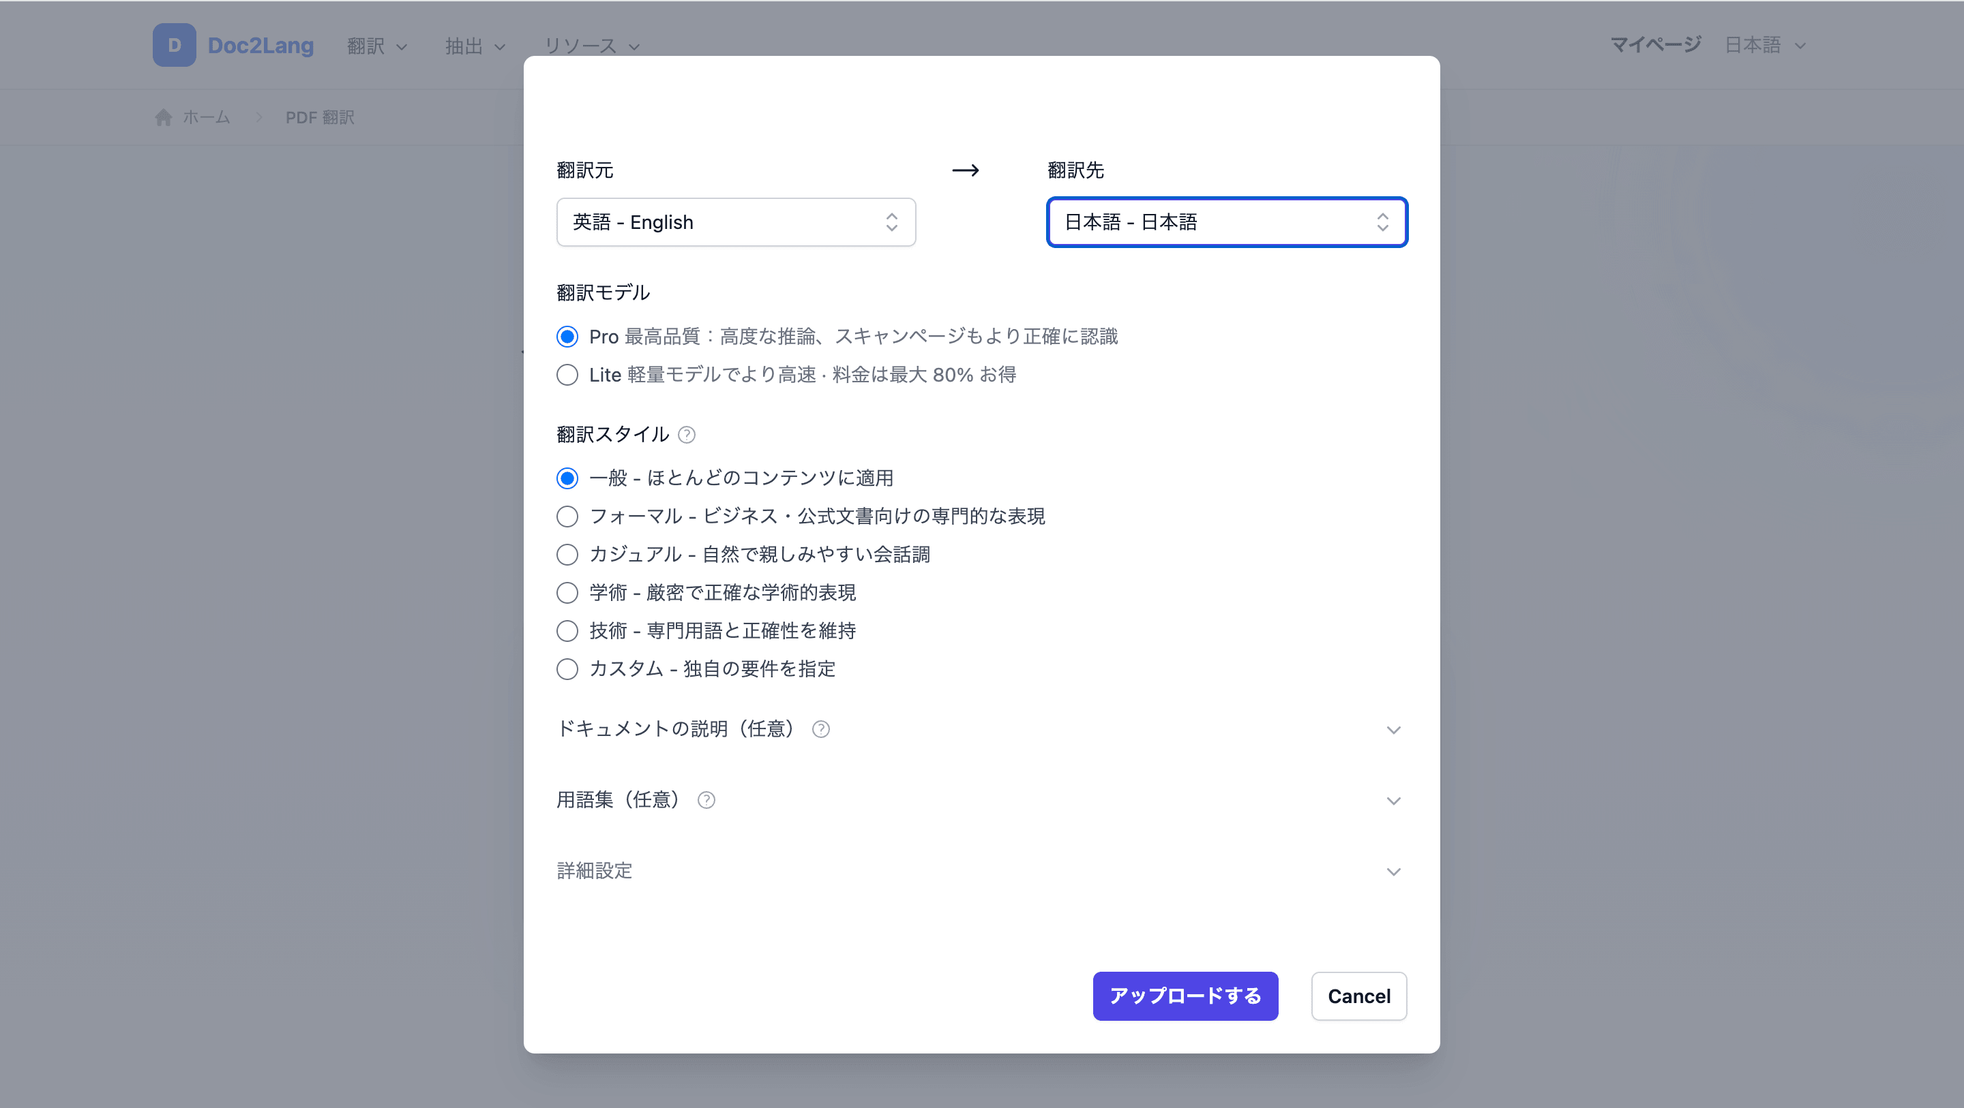Image resolution: width=1964 pixels, height=1108 pixels.
Task: Select the Pro translation model radio
Action: (x=567, y=336)
